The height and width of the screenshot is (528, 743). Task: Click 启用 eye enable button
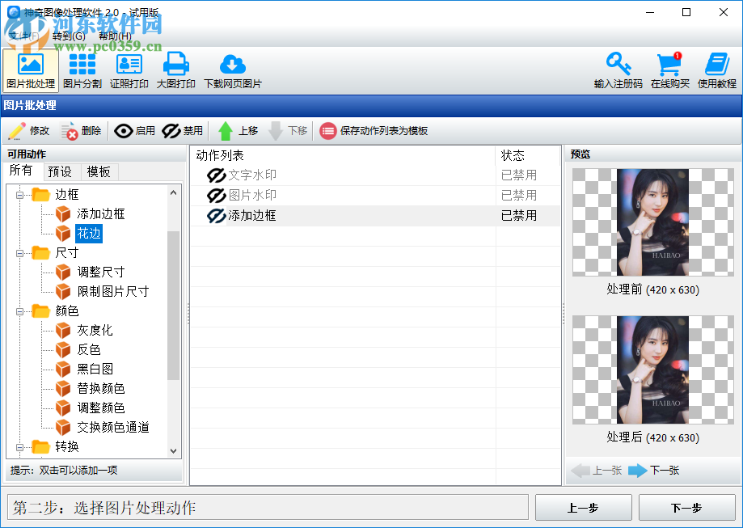pos(135,131)
